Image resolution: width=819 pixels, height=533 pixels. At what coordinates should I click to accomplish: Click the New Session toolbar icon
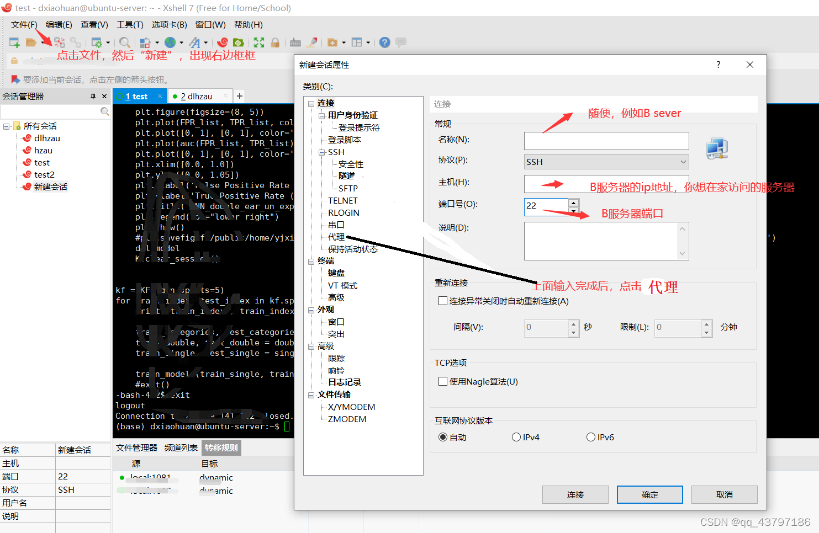tap(14, 42)
